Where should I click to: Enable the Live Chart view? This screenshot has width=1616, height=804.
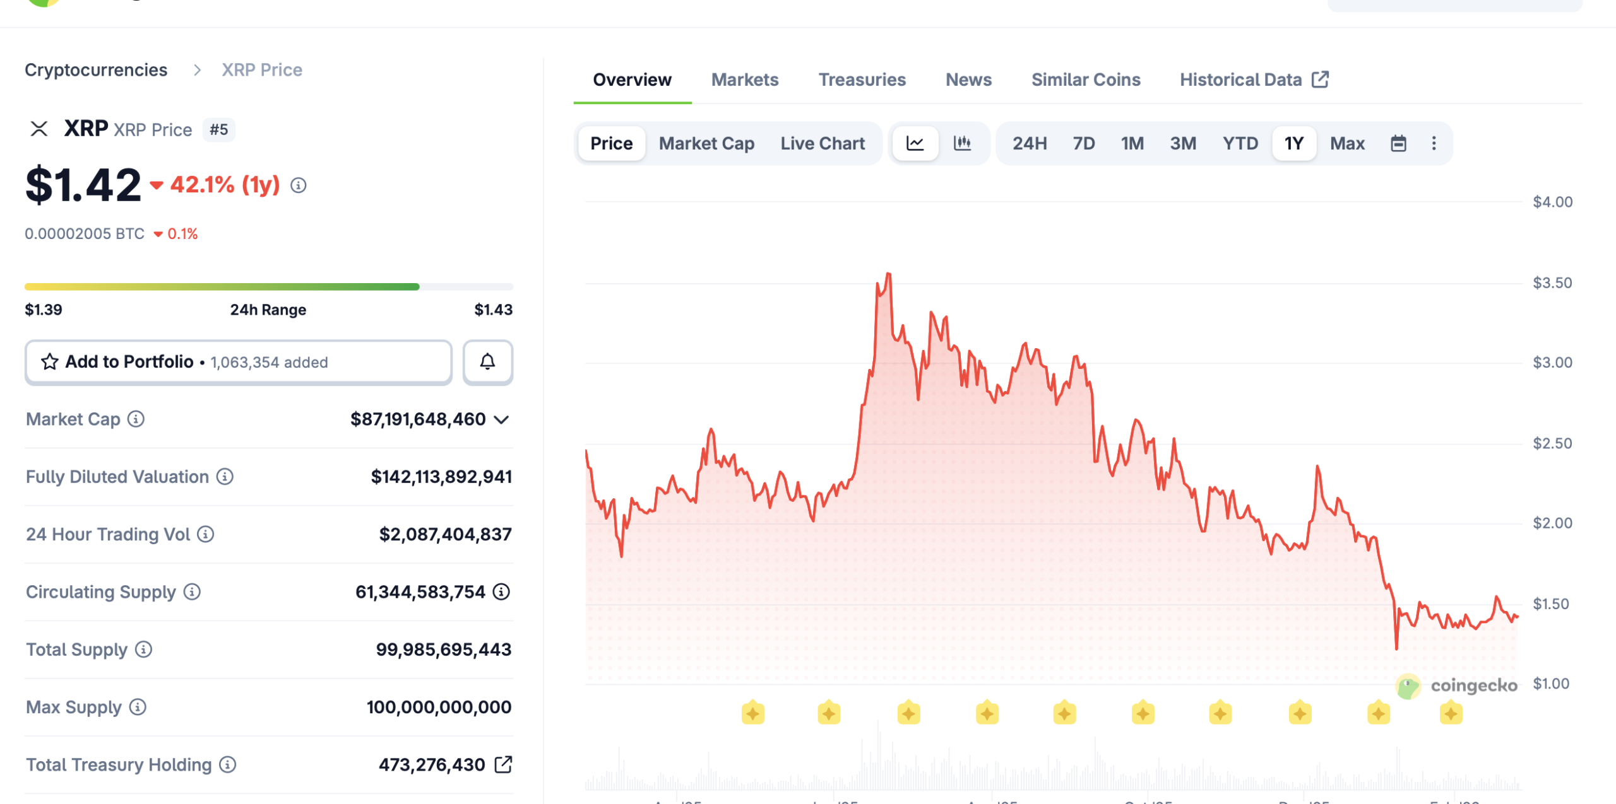point(822,143)
